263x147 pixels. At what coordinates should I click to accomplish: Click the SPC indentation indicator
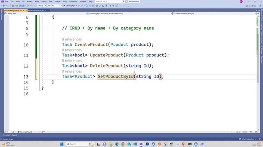click(x=251, y=132)
